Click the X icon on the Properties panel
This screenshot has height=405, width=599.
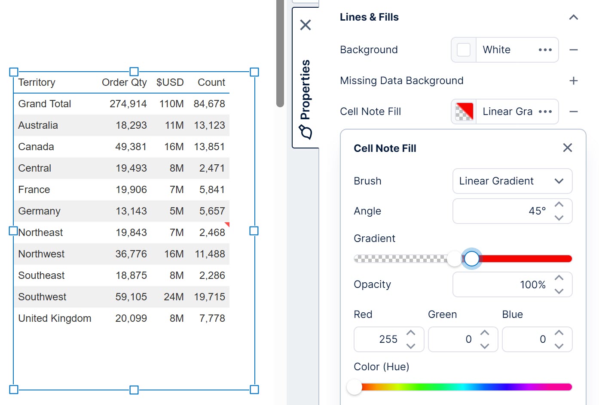click(x=305, y=25)
